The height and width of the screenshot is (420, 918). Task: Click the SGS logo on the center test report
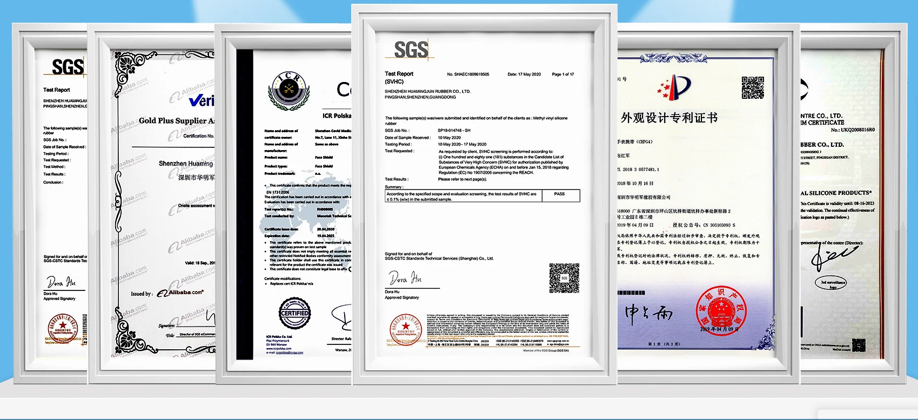[411, 50]
